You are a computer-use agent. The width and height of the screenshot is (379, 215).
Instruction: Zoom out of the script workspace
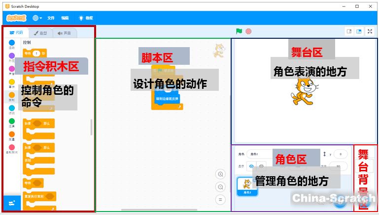(x=220, y=187)
